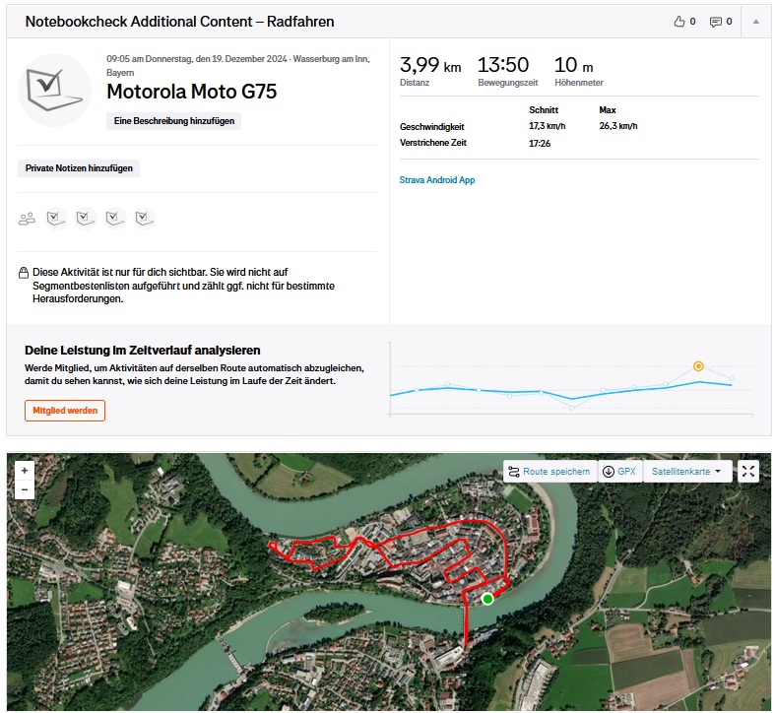Add private notes to activity
Screen dimensions: 775x713
pos(79,168)
